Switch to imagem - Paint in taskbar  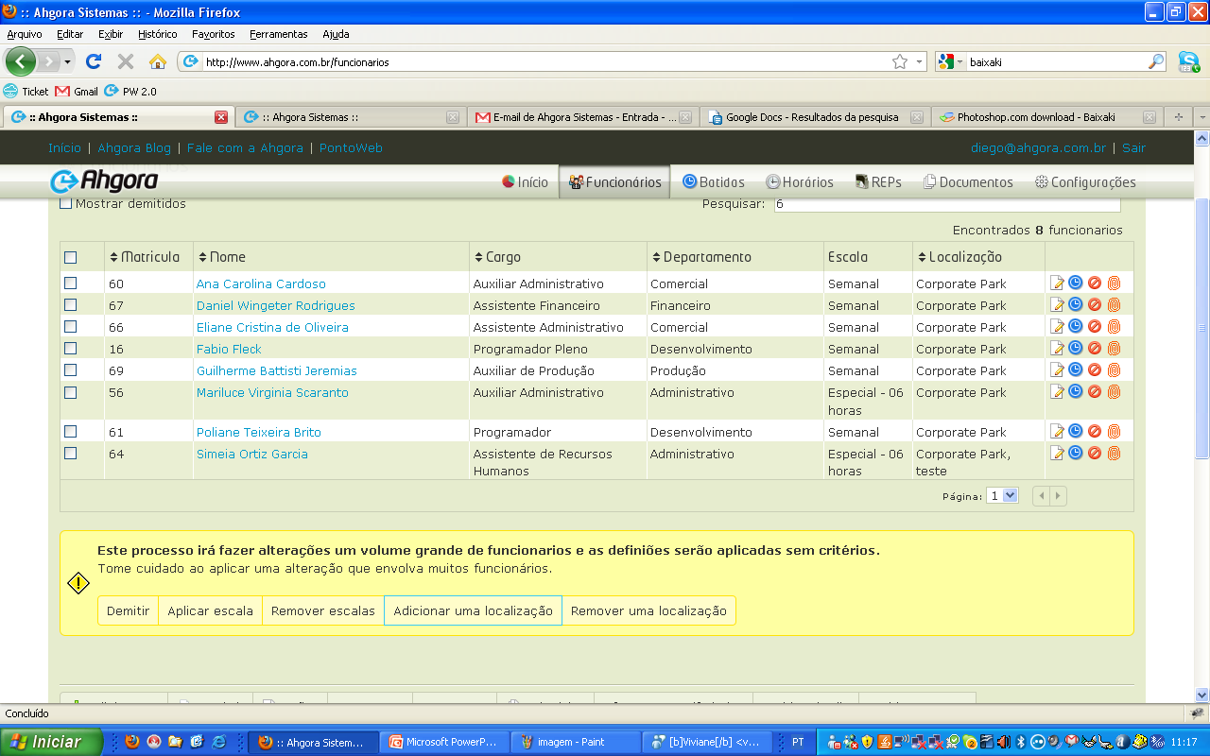[x=575, y=742]
